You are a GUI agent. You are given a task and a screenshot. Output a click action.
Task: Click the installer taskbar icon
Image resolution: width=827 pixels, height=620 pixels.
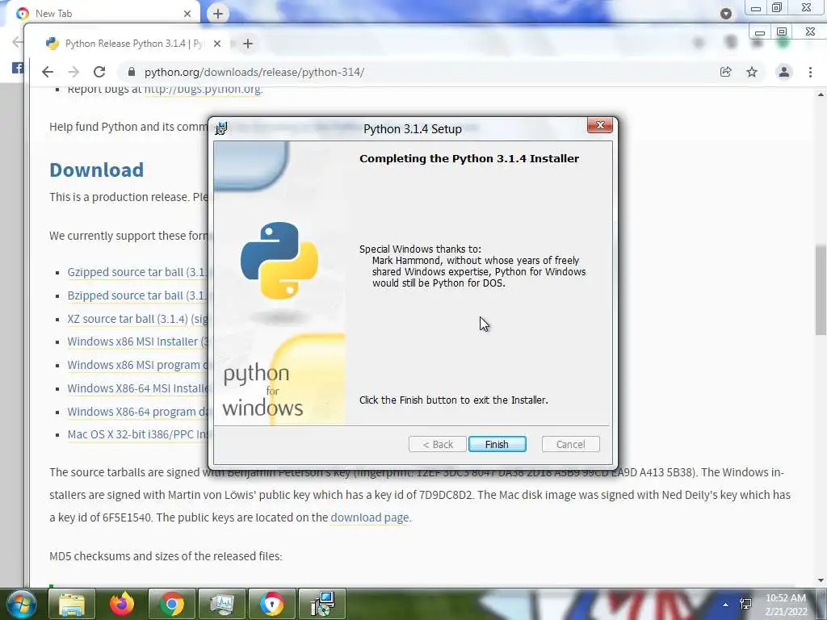322,604
